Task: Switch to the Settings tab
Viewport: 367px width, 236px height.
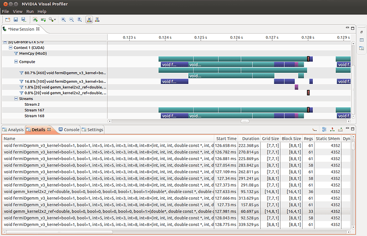Action: 93,130
